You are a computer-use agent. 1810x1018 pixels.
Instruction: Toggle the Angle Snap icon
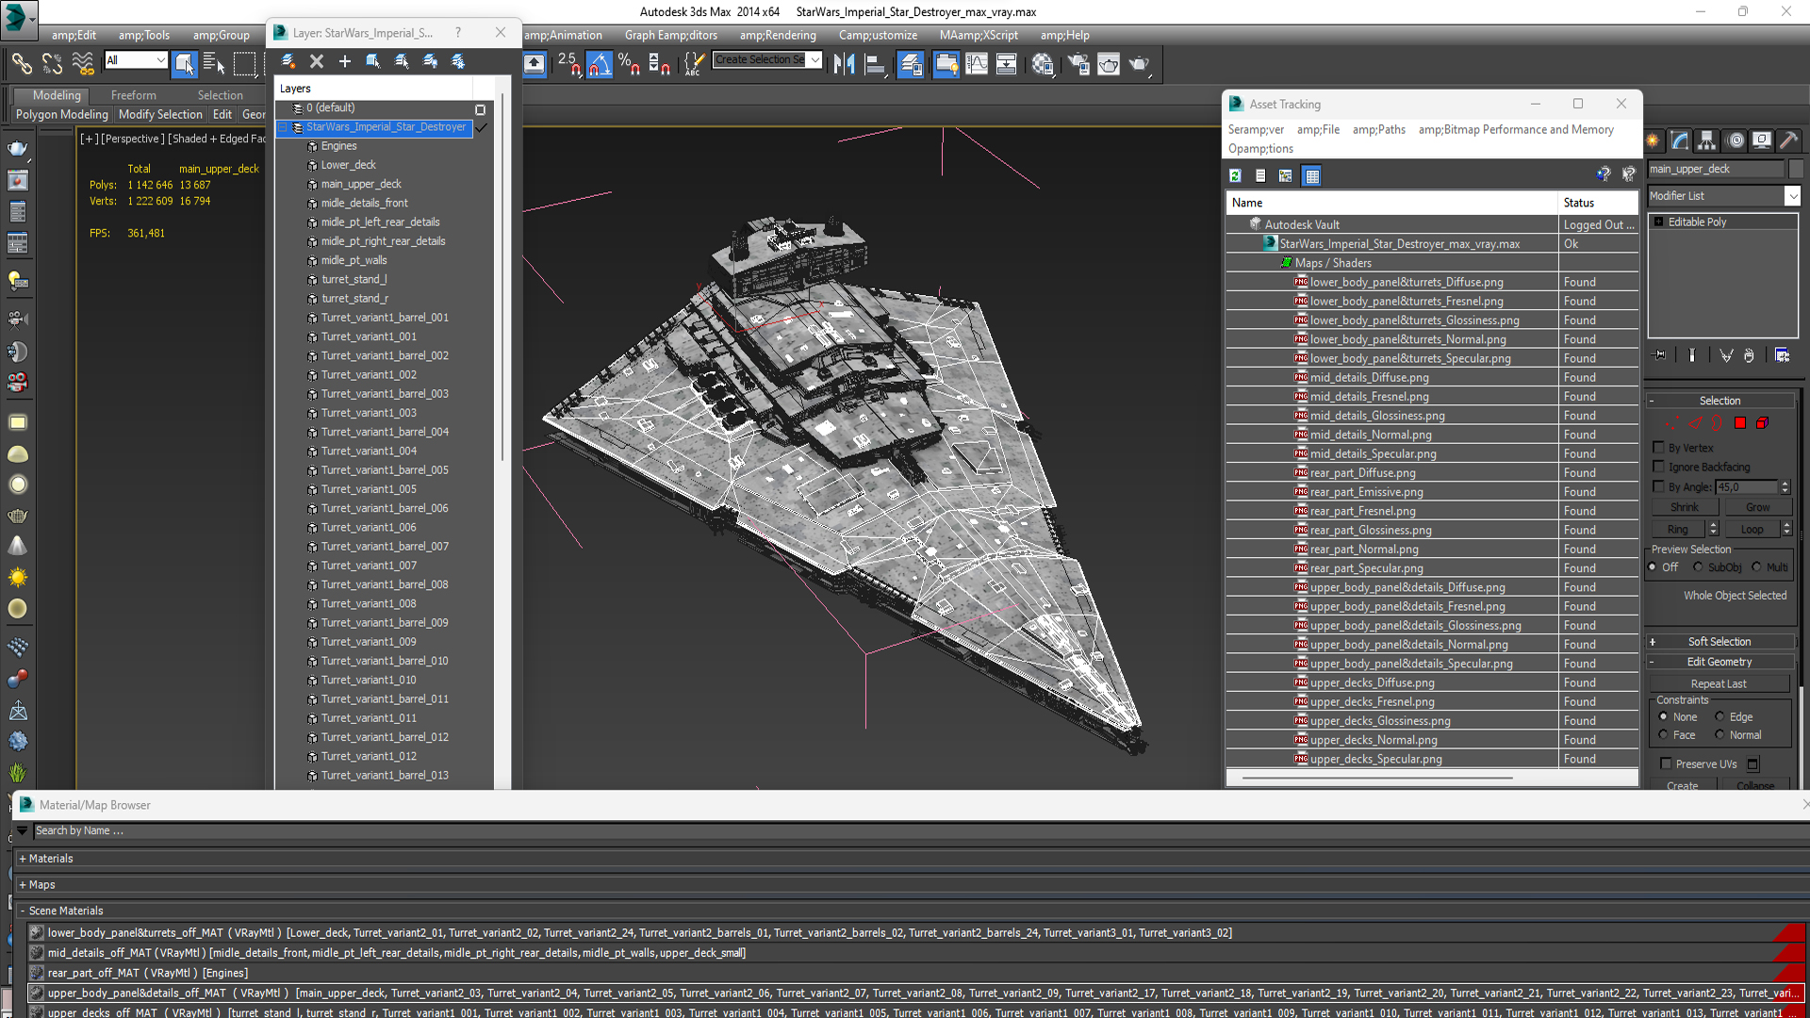(x=599, y=63)
